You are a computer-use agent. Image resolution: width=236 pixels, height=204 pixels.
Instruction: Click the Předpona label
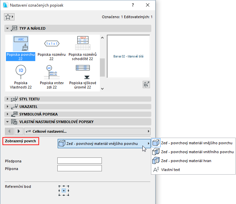click(13, 161)
